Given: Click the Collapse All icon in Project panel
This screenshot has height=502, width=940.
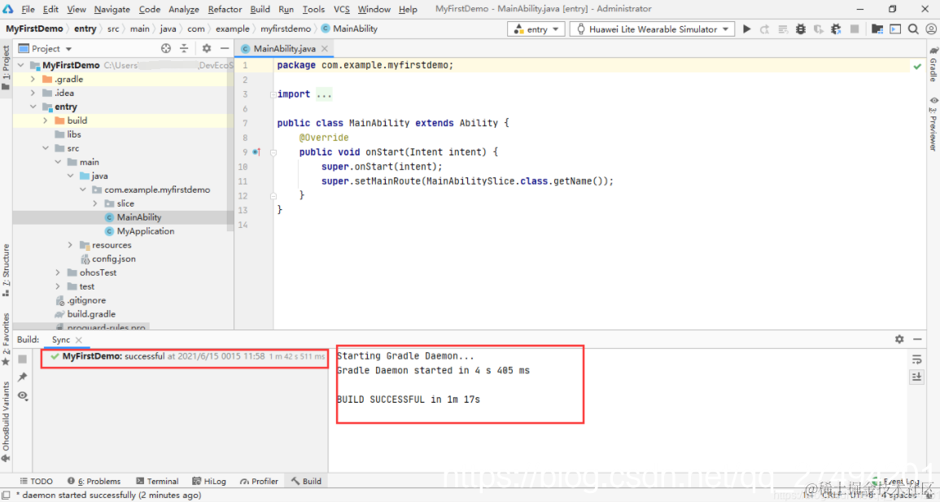Looking at the screenshot, I should 184,49.
